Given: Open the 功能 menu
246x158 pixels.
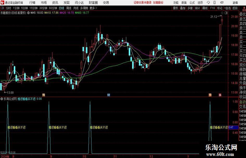Looking at the screenshot, I should pyautogui.click(x=176, y=3).
